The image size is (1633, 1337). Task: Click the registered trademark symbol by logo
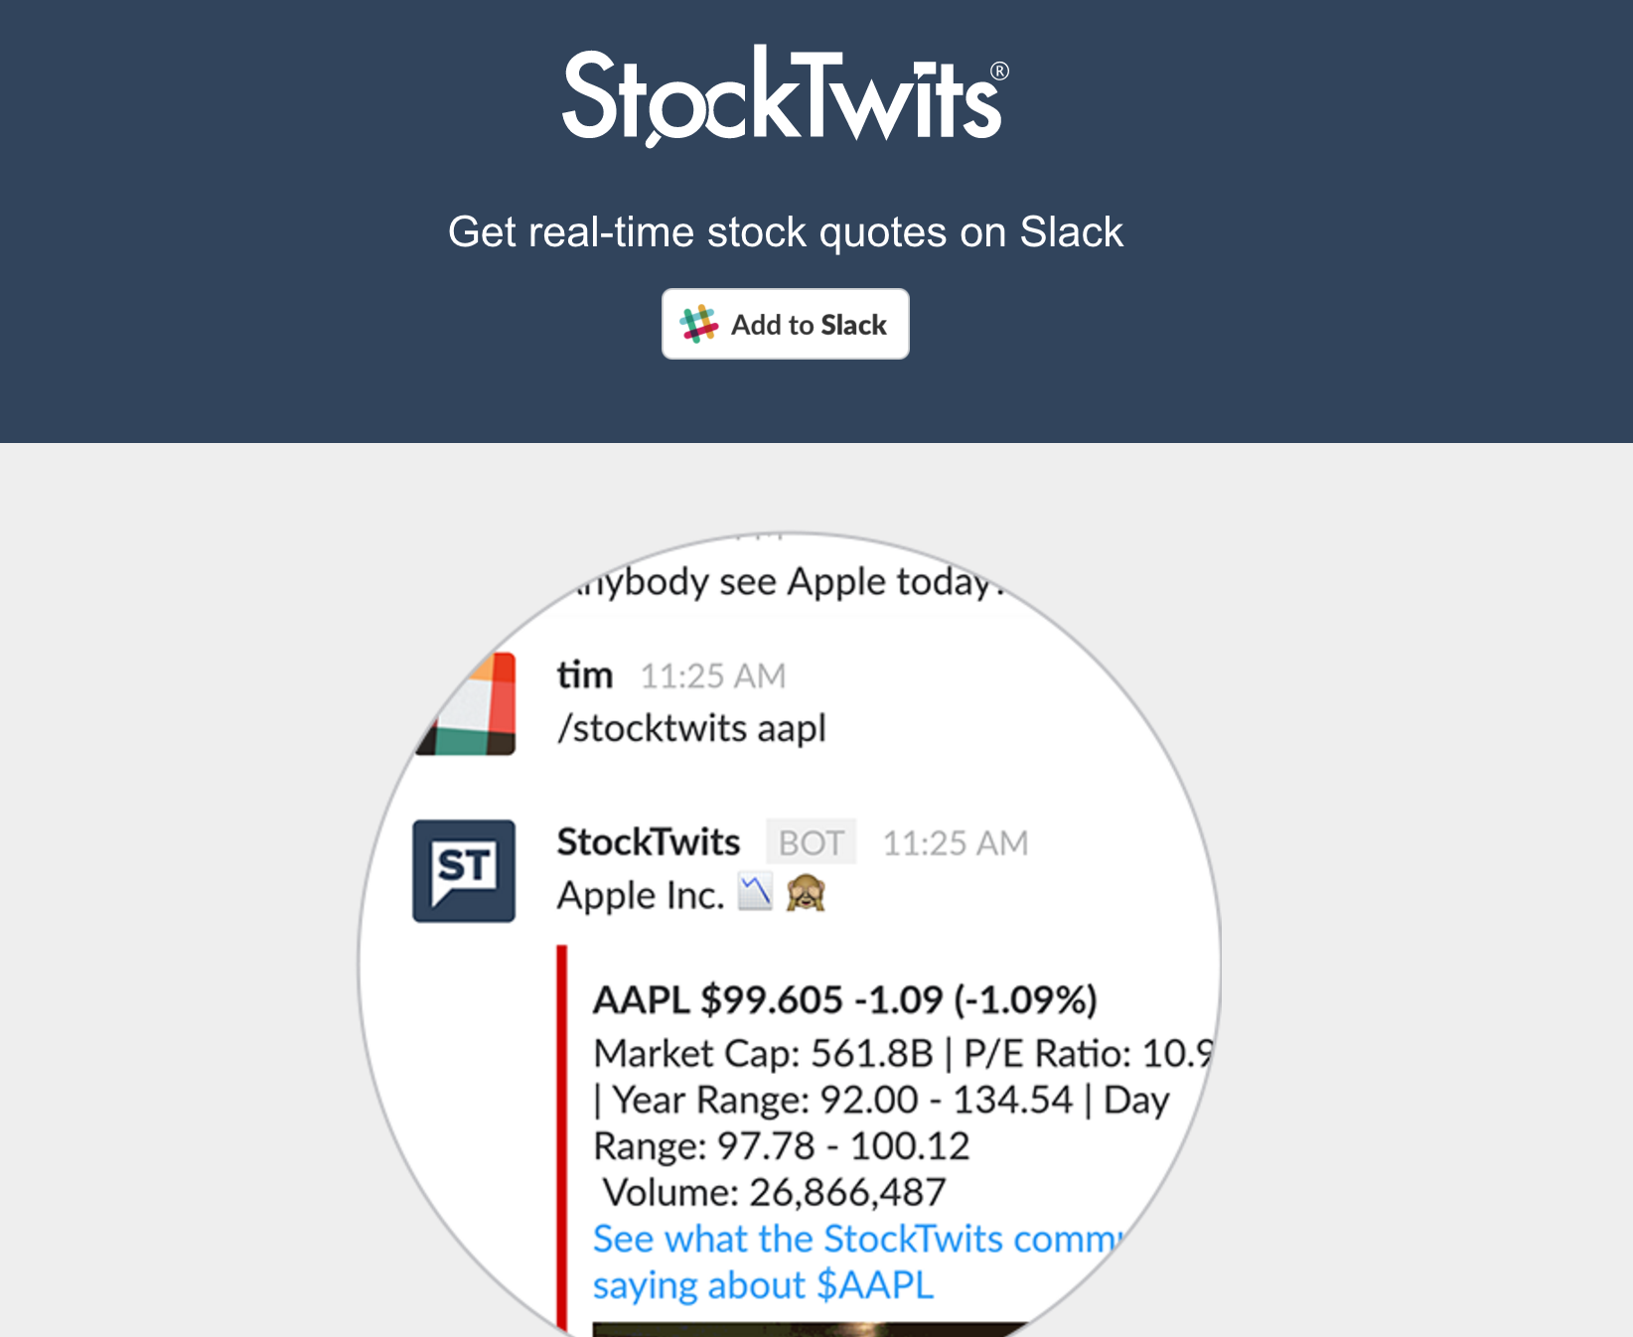click(999, 71)
